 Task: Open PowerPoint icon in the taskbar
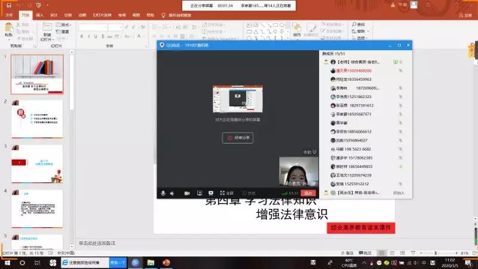(167, 263)
